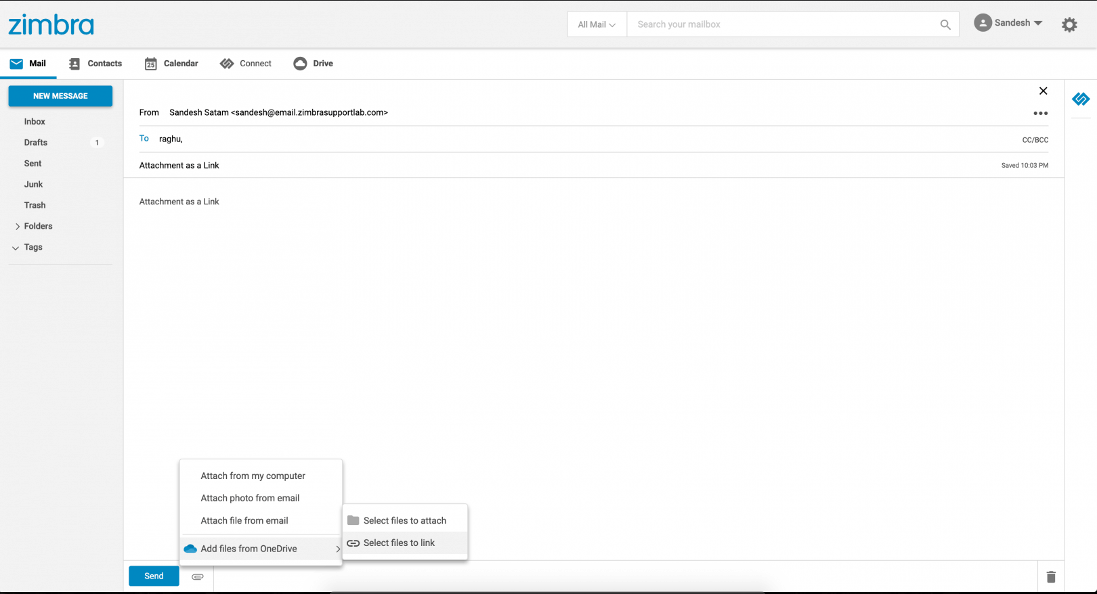
Task: Click the Zimbra logo
Action: pyautogui.click(x=51, y=25)
